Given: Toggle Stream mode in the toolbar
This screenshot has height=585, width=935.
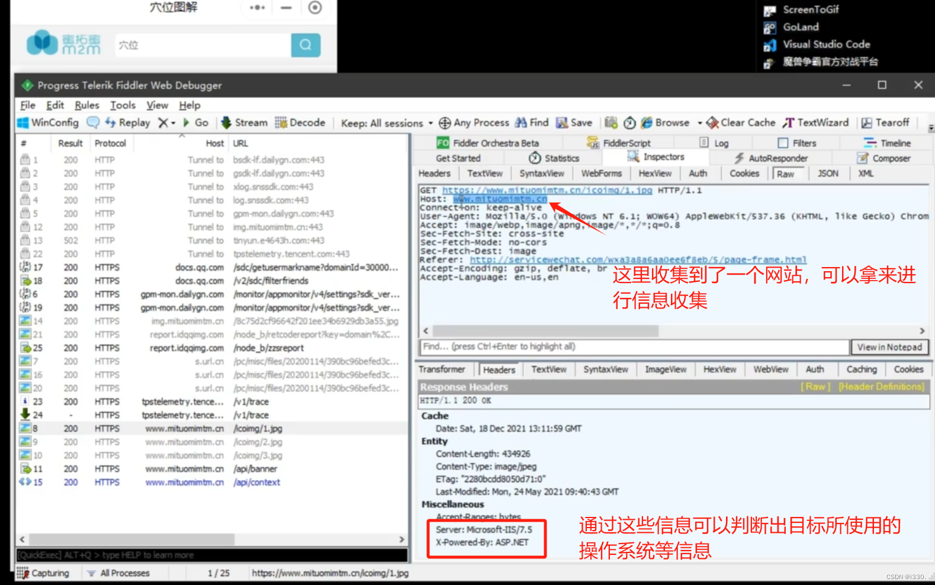Looking at the screenshot, I should (244, 123).
